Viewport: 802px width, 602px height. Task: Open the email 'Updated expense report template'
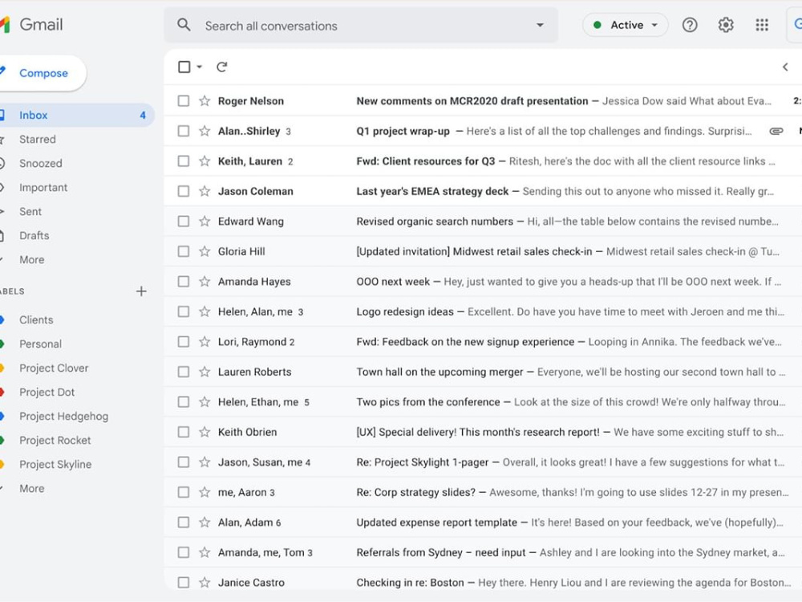pyautogui.click(x=483, y=523)
